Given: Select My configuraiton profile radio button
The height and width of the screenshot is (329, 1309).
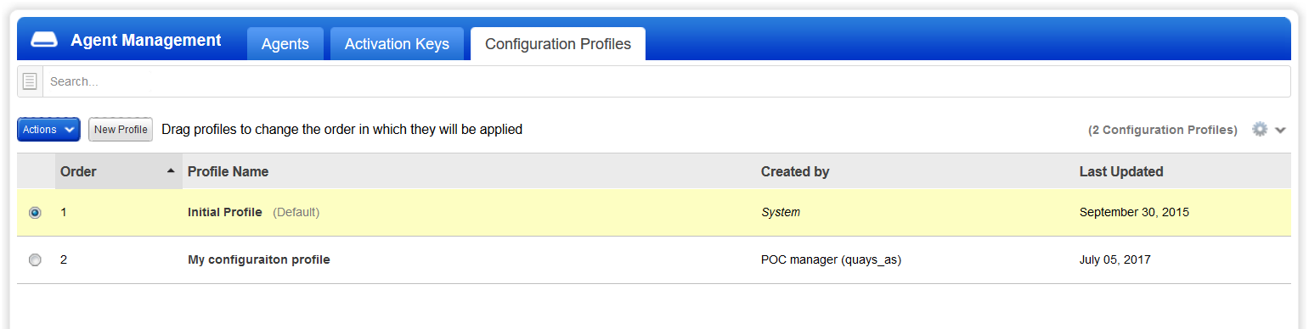Looking at the screenshot, I should (x=35, y=260).
